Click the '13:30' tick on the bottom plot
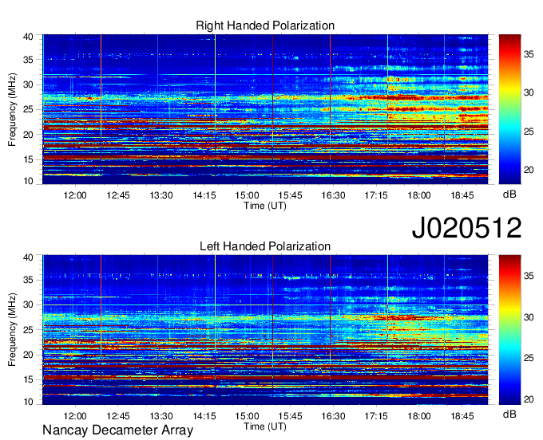This screenshot has height=440, width=543. pos(161,416)
